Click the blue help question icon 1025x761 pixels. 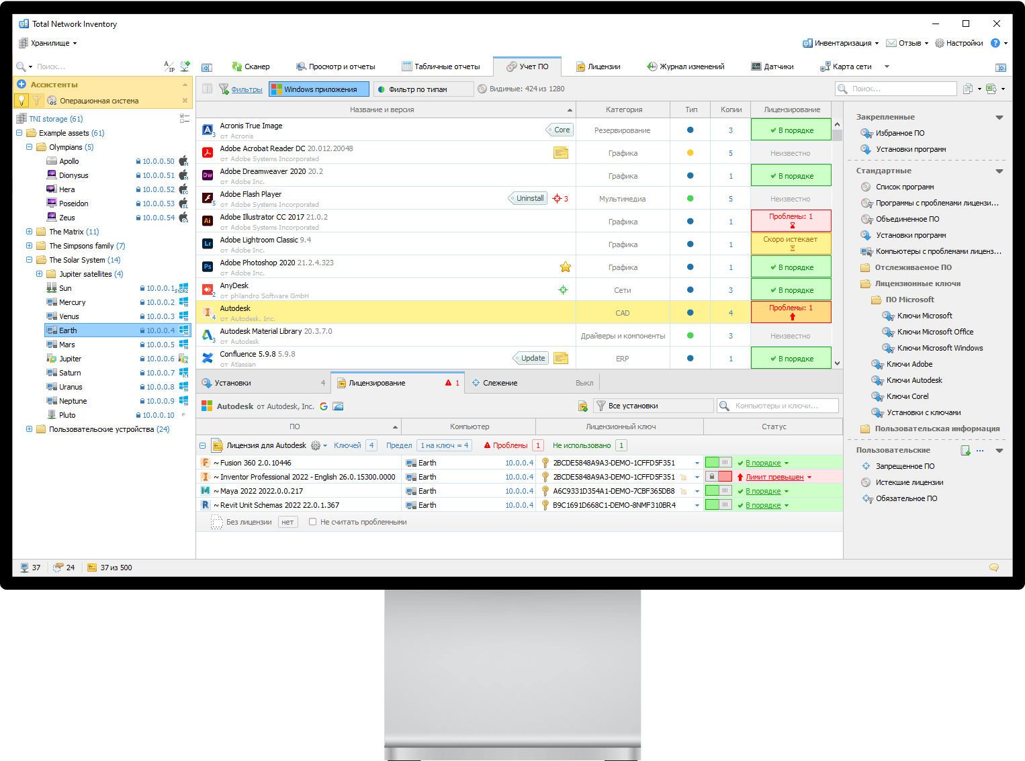point(995,43)
